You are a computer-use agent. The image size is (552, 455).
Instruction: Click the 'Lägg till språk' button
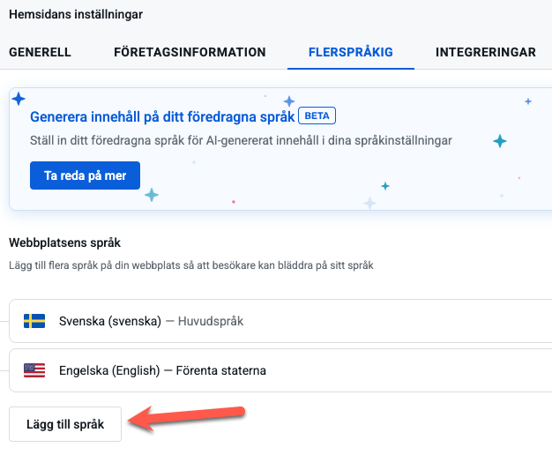(x=65, y=424)
